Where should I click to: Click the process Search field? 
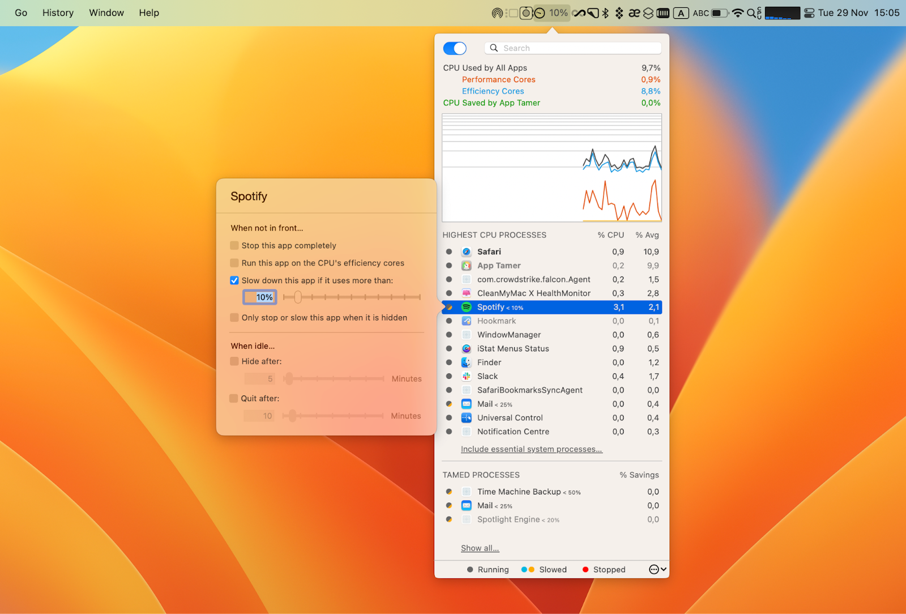coord(572,48)
